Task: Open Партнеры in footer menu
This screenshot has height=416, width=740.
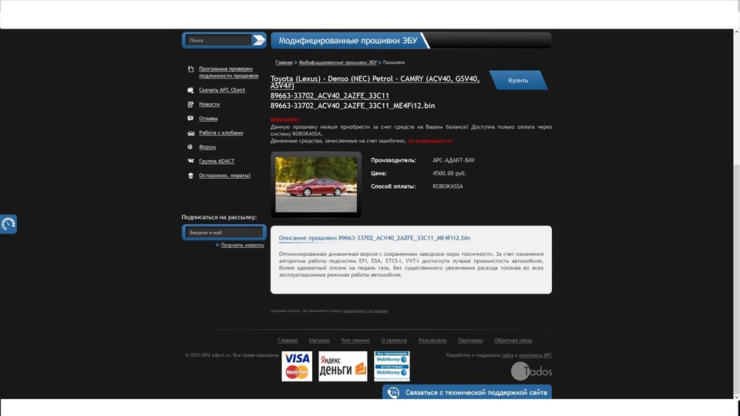Action: coord(470,341)
